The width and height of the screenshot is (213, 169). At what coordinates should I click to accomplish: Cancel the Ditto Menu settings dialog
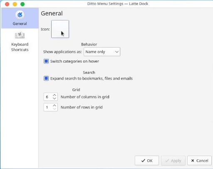pos(199,161)
